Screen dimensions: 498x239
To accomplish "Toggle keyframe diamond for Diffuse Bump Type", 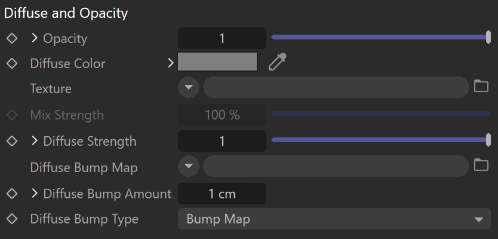I will pyautogui.click(x=12, y=219).
